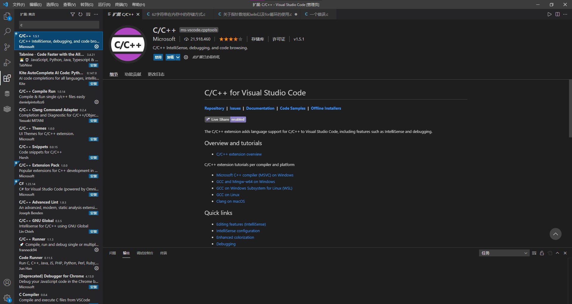
Task: Click the filter extensions funnel icon
Action: click(73, 14)
